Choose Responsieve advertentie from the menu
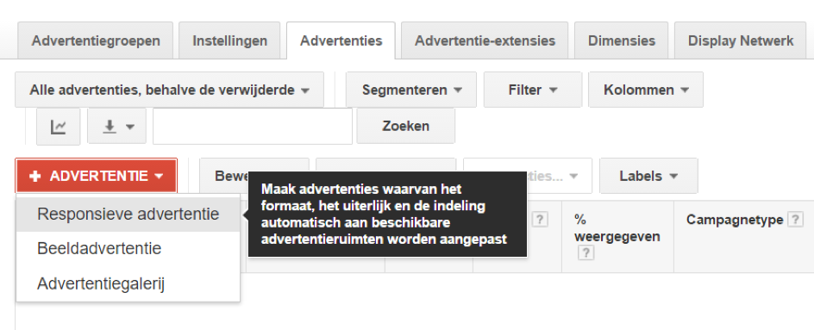The image size is (814, 330). [x=128, y=215]
